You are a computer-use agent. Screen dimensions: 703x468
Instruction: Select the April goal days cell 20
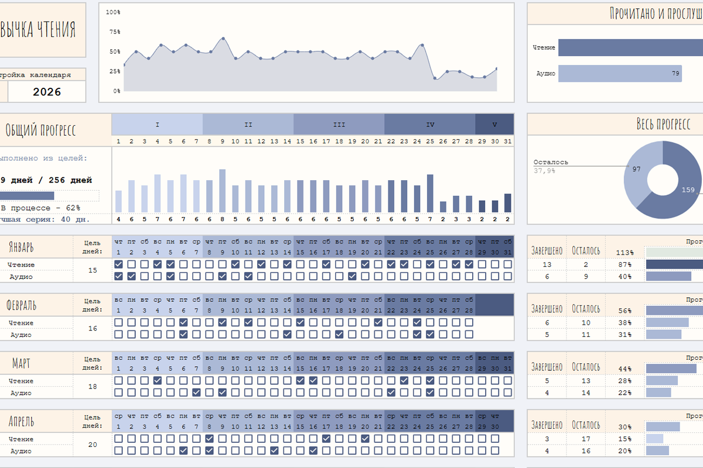(93, 445)
